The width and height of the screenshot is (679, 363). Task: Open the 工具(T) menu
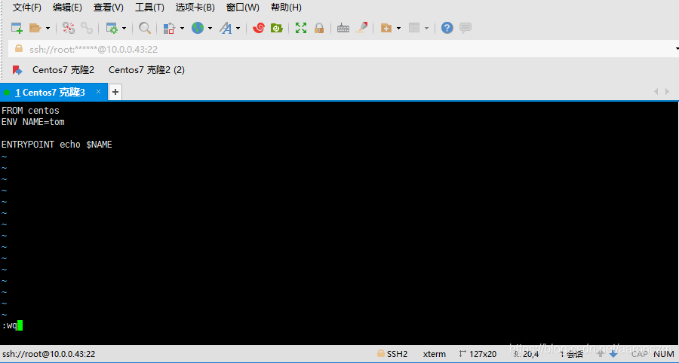(x=150, y=8)
